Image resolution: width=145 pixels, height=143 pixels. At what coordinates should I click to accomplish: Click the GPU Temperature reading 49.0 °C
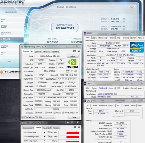52,141
